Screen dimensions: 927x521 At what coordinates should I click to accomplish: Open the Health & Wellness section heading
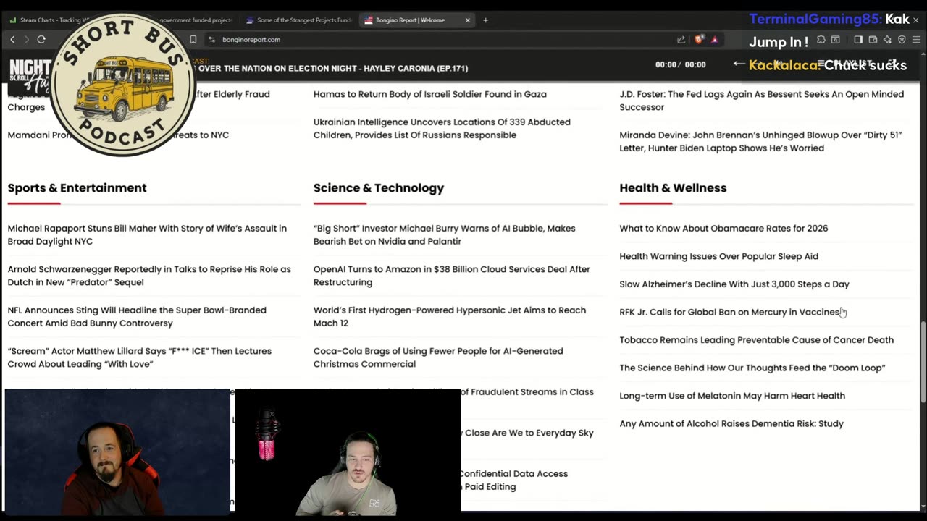coord(673,188)
